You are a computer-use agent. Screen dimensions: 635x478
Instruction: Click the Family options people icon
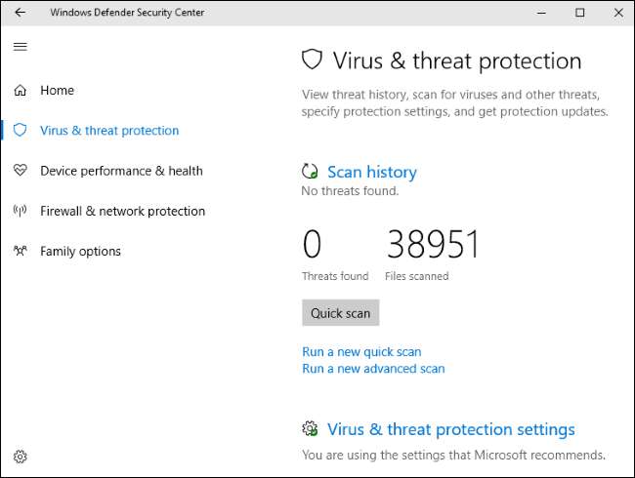click(x=21, y=251)
